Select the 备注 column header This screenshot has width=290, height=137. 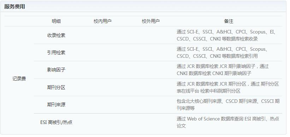point(229,21)
